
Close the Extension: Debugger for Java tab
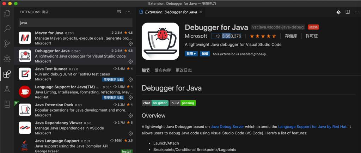pyautogui.click(x=201, y=12)
